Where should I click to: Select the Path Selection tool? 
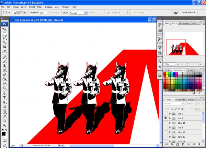tap(4, 102)
